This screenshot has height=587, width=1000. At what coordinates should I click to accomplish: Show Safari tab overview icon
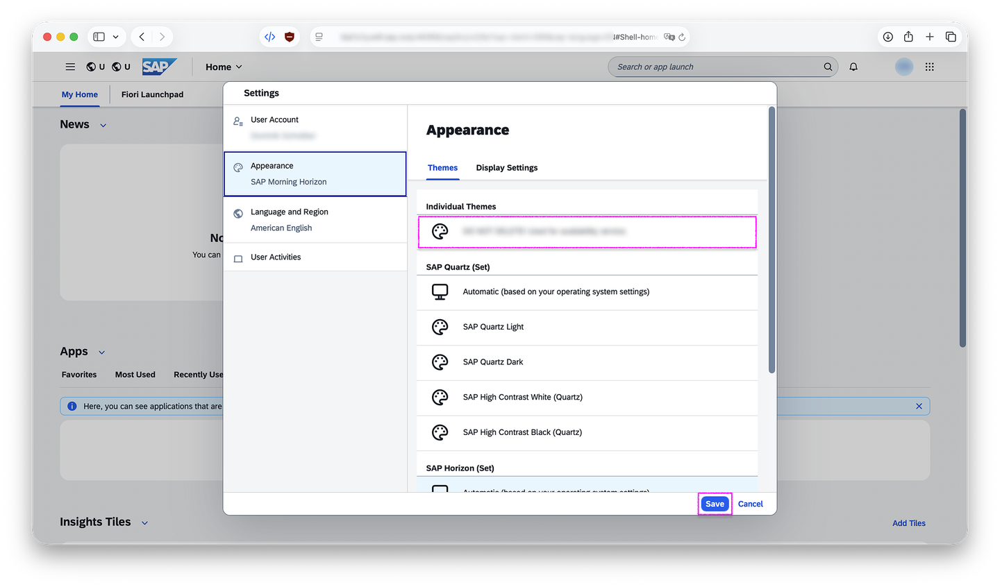click(951, 37)
